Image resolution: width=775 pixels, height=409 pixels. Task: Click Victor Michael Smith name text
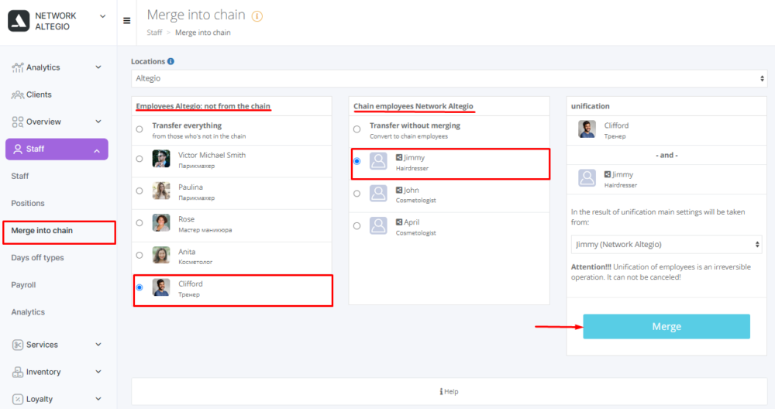(x=212, y=155)
